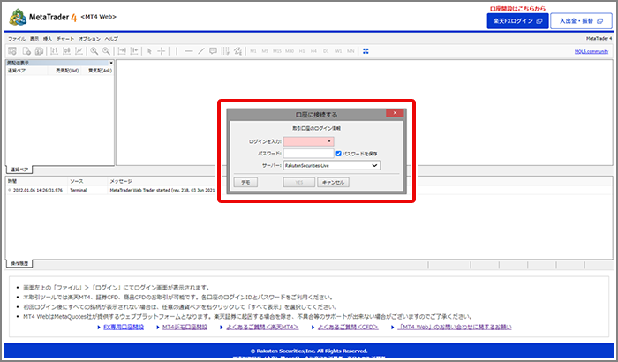This screenshot has height=362, width=618.
Task: Select the horizontal line drawing tool
Action: click(x=189, y=51)
